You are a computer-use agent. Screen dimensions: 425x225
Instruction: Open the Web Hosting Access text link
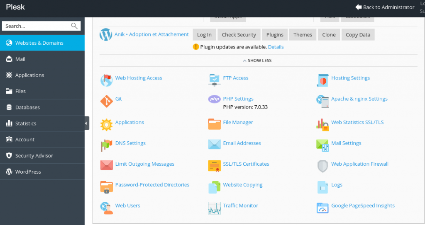pos(139,78)
